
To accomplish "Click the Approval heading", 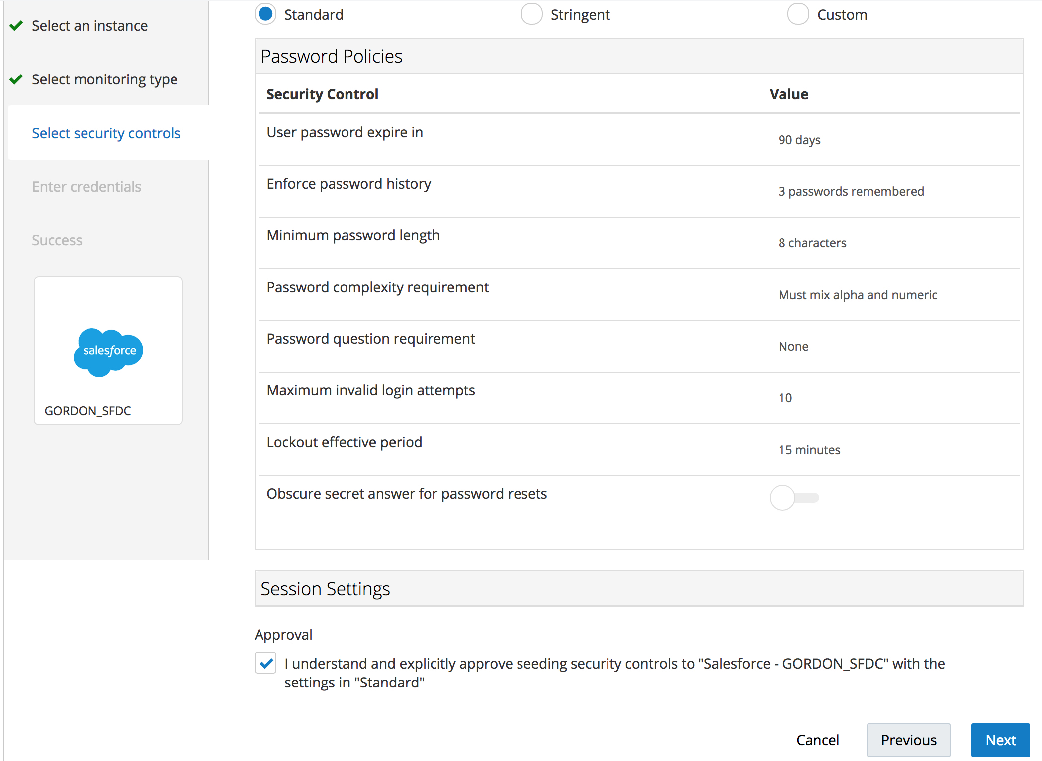I will click(283, 635).
